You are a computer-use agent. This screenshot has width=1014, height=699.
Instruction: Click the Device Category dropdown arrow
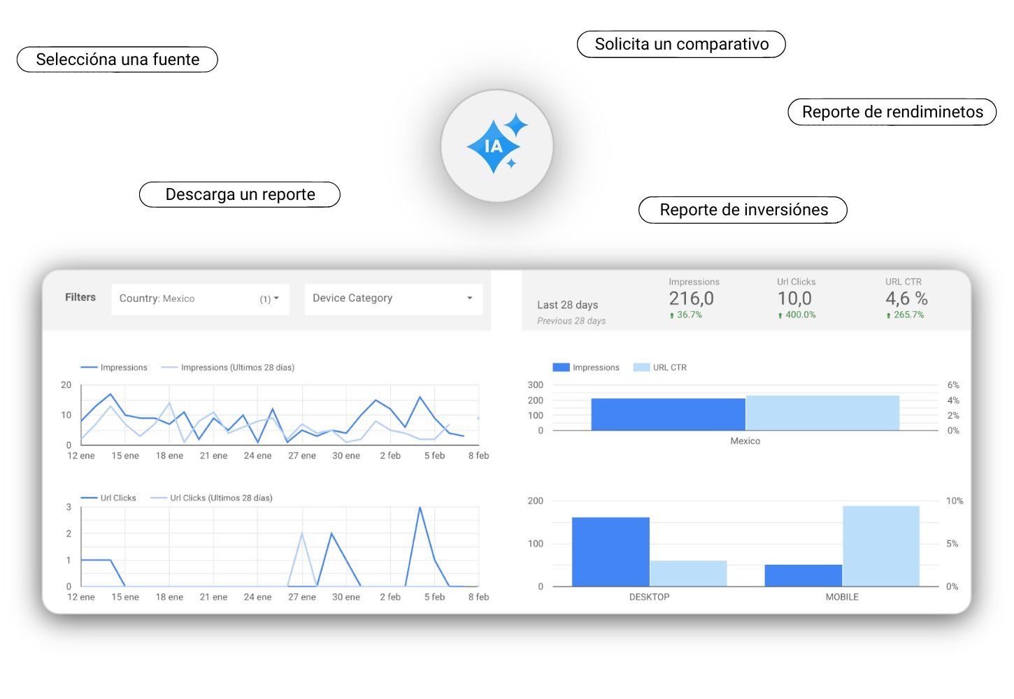[x=470, y=298]
